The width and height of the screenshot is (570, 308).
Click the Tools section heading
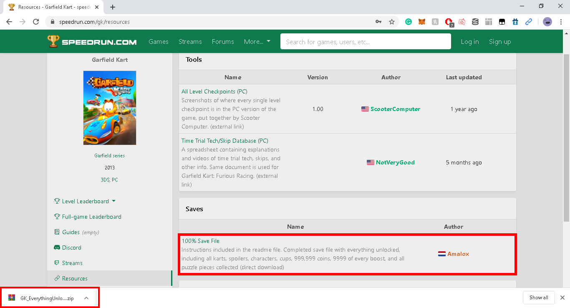point(194,60)
